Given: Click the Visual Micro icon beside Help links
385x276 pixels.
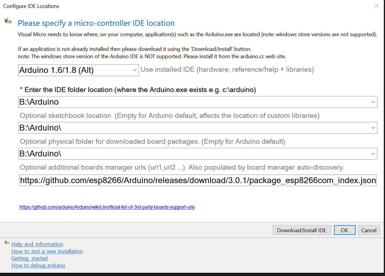Looking at the screenshot, I should (x=7, y=242).
